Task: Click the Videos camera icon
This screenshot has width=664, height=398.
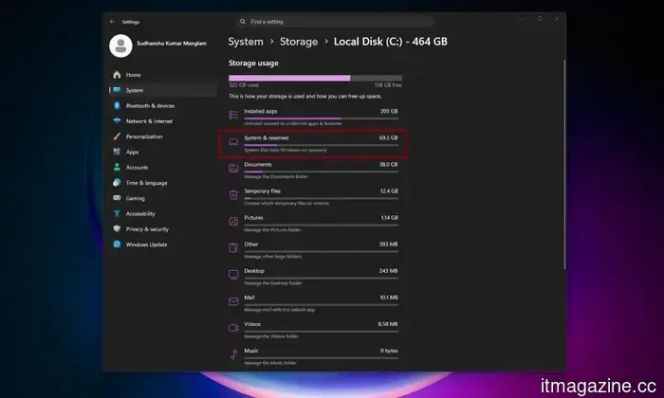Action: click(x=233, y=328)
